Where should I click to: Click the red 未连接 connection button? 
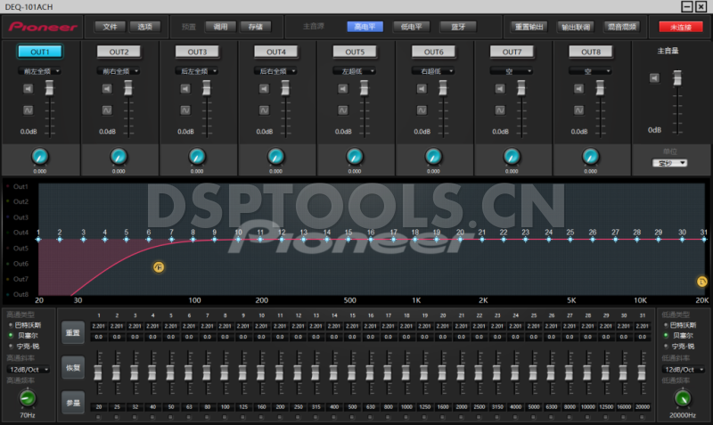pos(680,27)
